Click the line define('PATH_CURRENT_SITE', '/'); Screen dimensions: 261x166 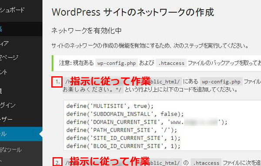[x=122, y=130]
